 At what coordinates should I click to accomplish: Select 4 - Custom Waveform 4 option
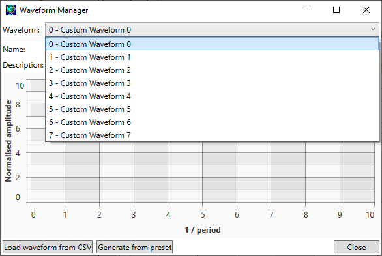212,96
